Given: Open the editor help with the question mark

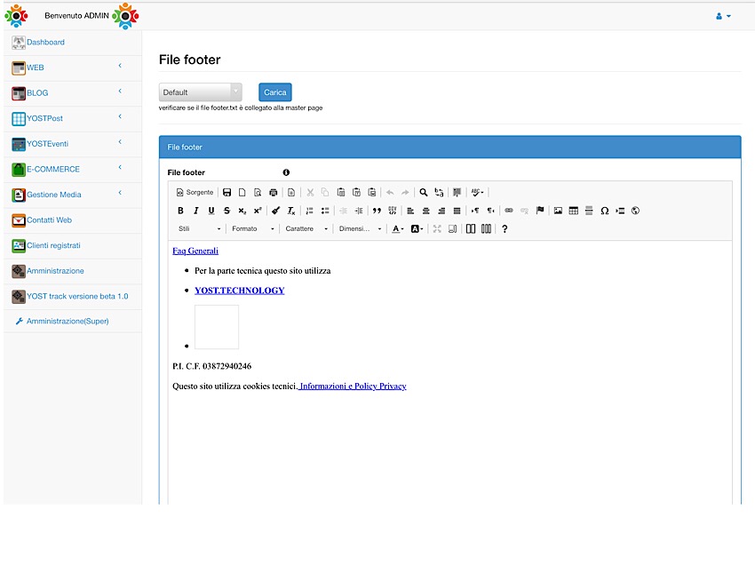Looking at the screenshot, I should pyautogui.click(x=504, y=228).
